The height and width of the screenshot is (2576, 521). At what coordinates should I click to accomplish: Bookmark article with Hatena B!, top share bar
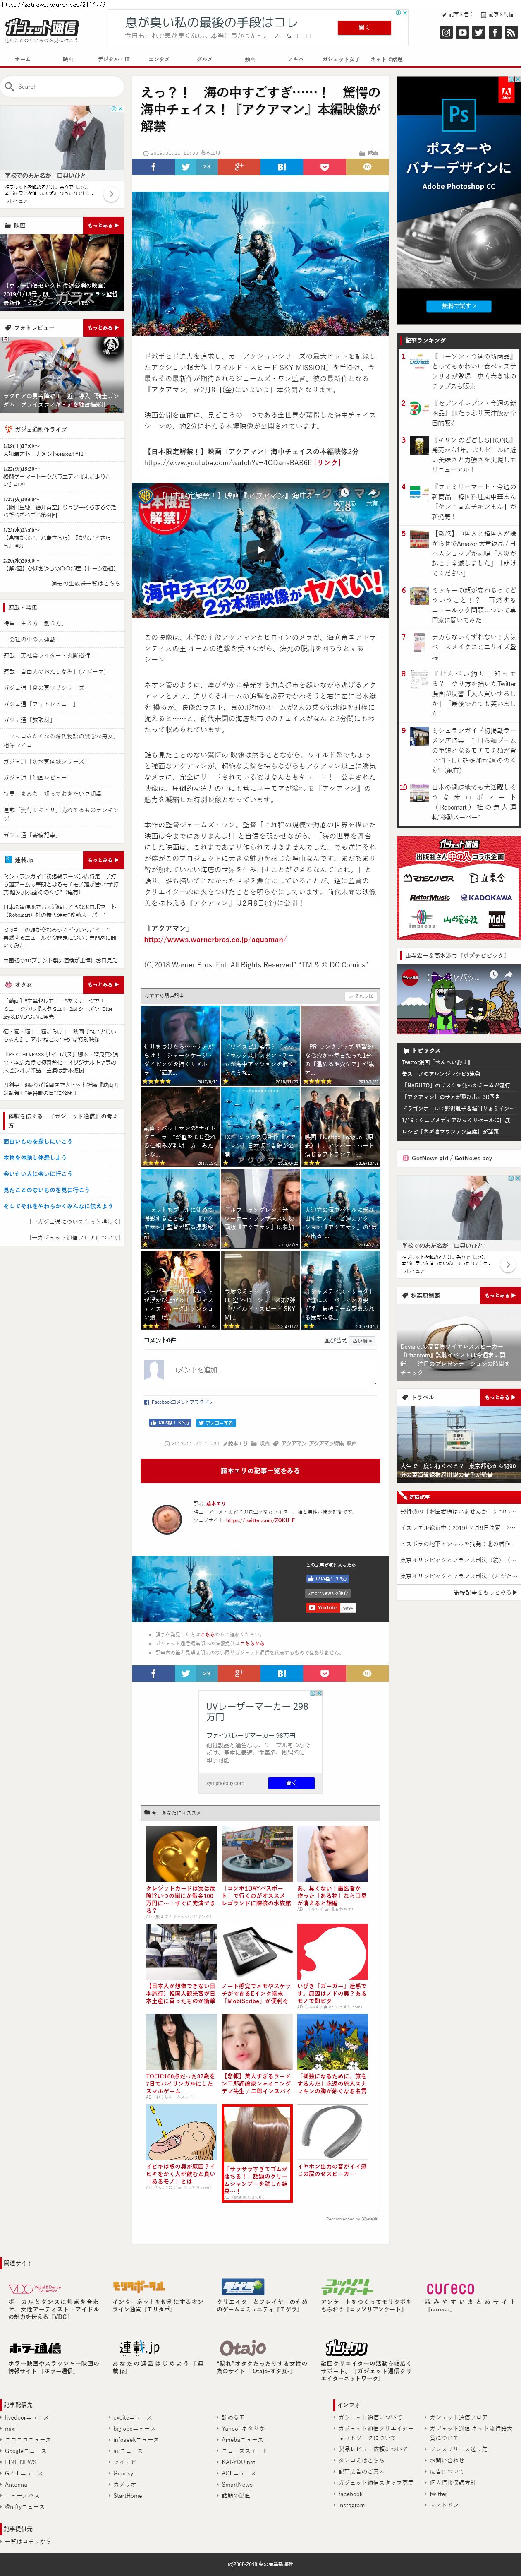282,167
